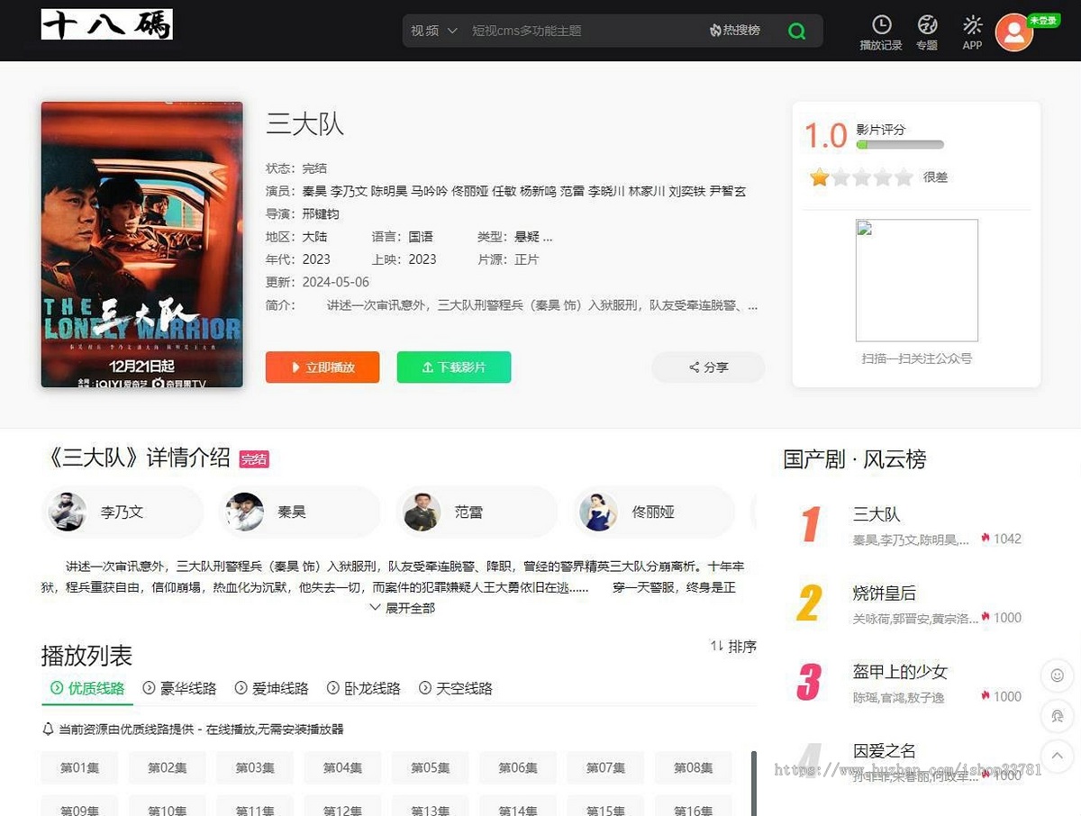Screen dimensions: 1081x816
Task: Click the 完结 status badge
Action: click(254, 459)
